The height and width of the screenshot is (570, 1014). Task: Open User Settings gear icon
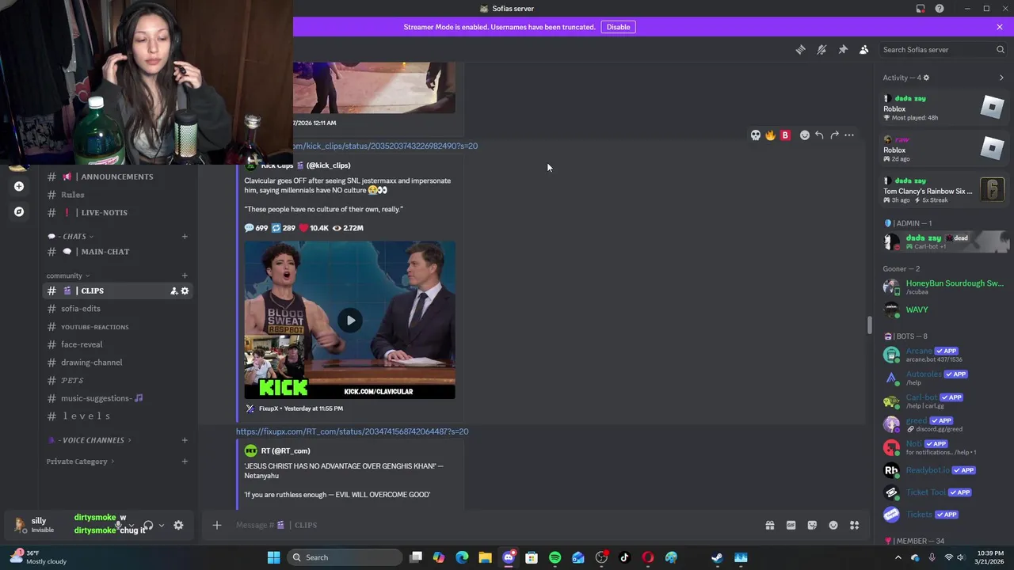coord(178,525)
